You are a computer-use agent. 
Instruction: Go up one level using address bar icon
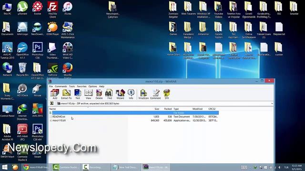(x=52, y=104)
